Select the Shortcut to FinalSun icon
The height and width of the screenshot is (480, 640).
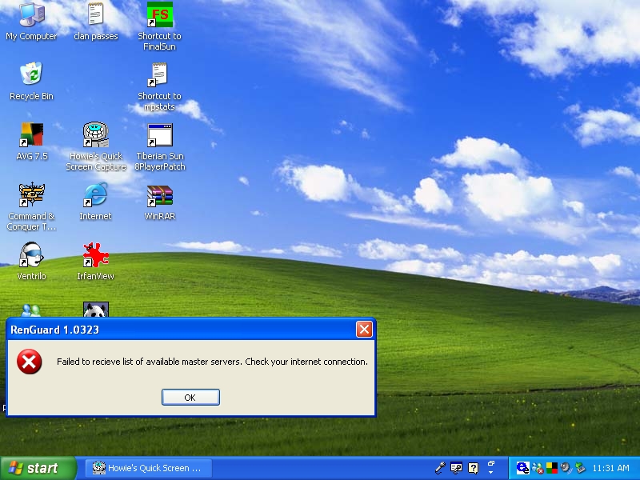click(159, 16)
